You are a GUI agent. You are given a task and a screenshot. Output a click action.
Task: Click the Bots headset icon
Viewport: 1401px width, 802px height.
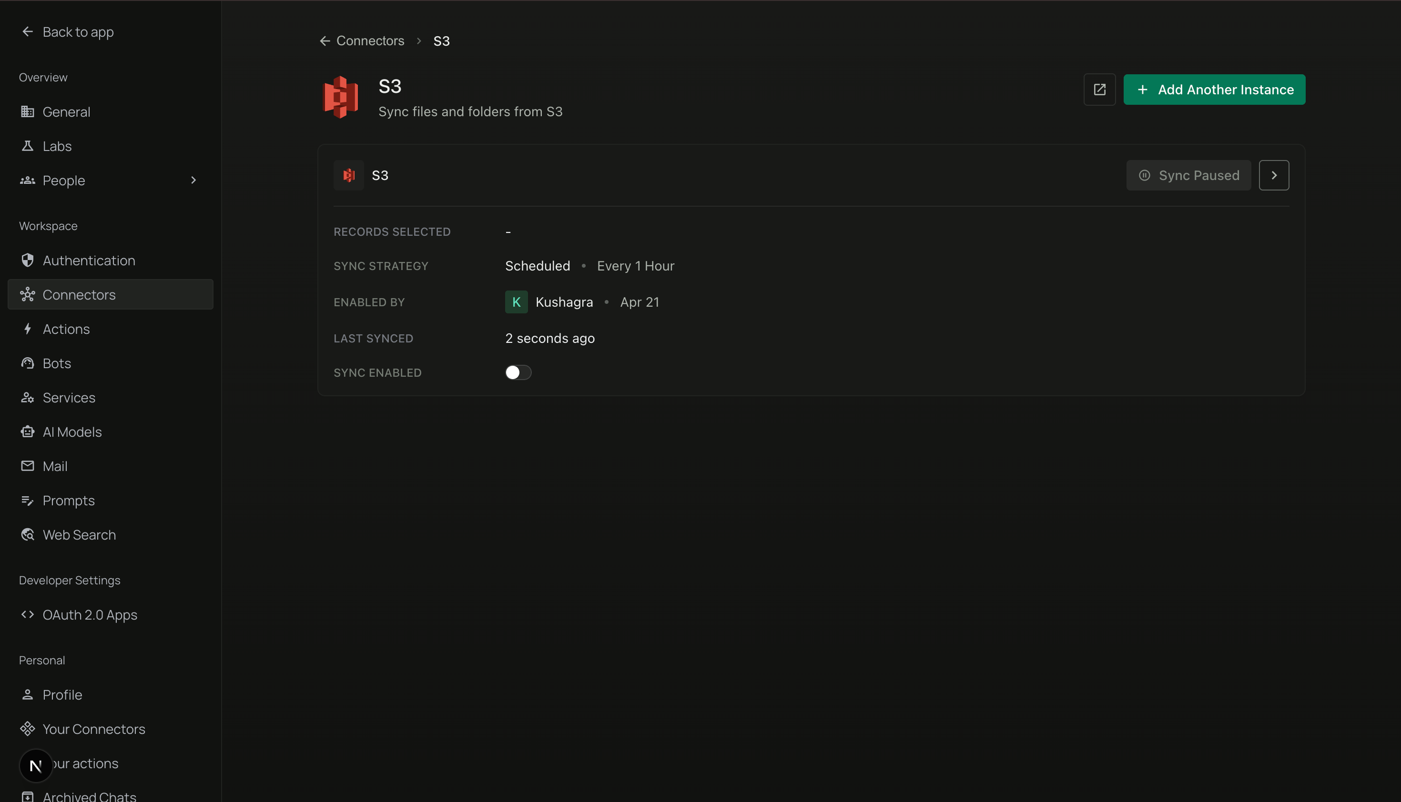28,363
